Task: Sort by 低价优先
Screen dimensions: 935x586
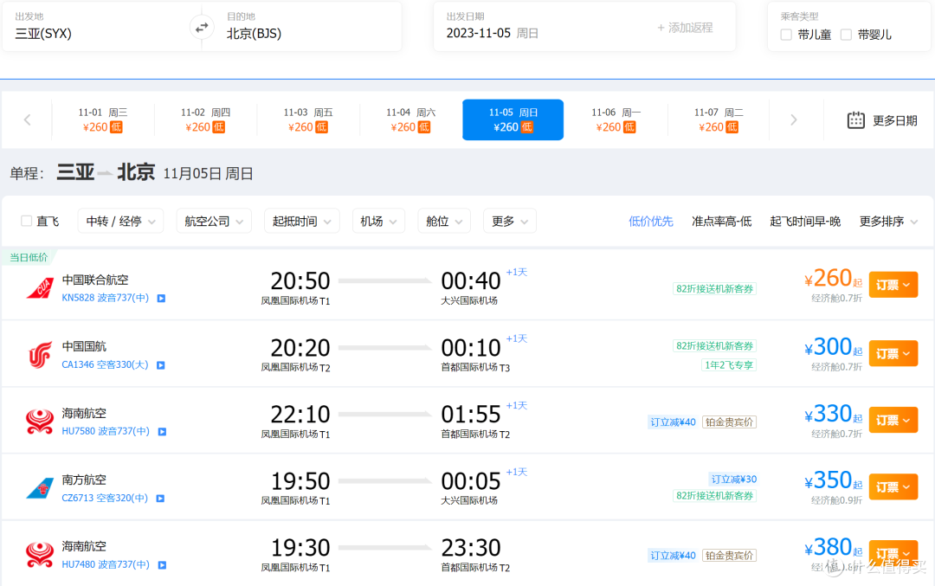Action: tap(650, 222)
